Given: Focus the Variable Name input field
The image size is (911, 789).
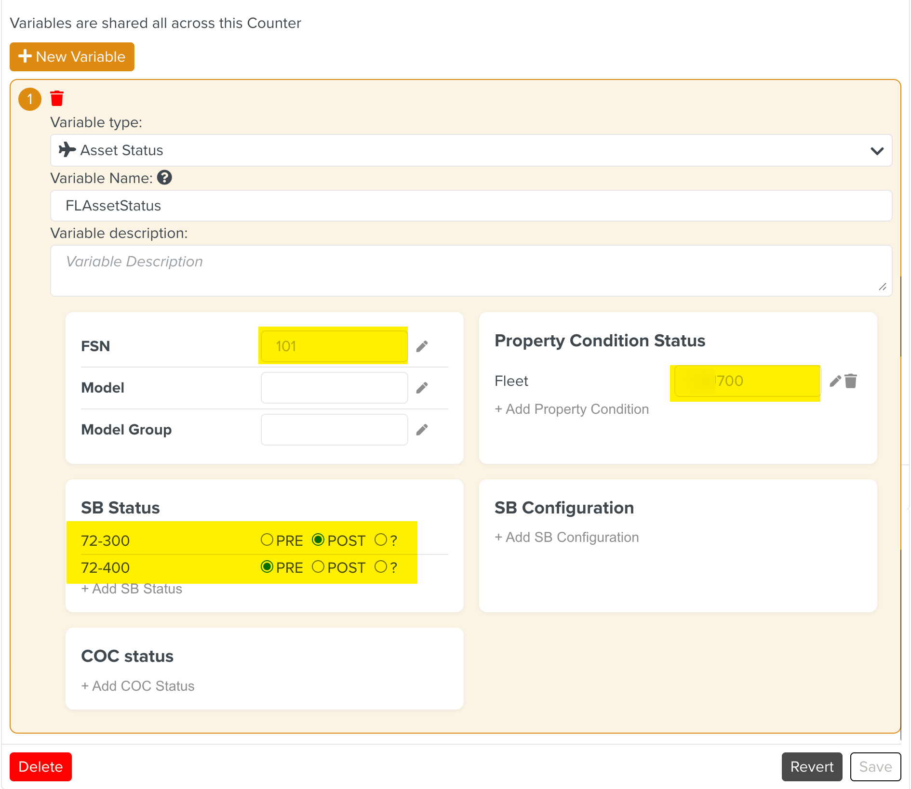Looking at the screenshot, I should 471,206.
